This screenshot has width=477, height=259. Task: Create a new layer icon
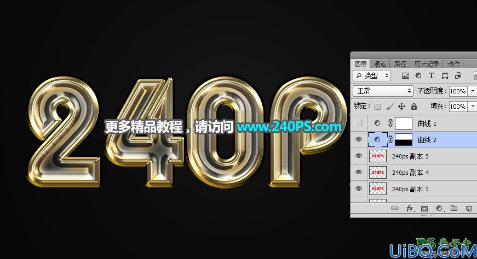point(468,208)
